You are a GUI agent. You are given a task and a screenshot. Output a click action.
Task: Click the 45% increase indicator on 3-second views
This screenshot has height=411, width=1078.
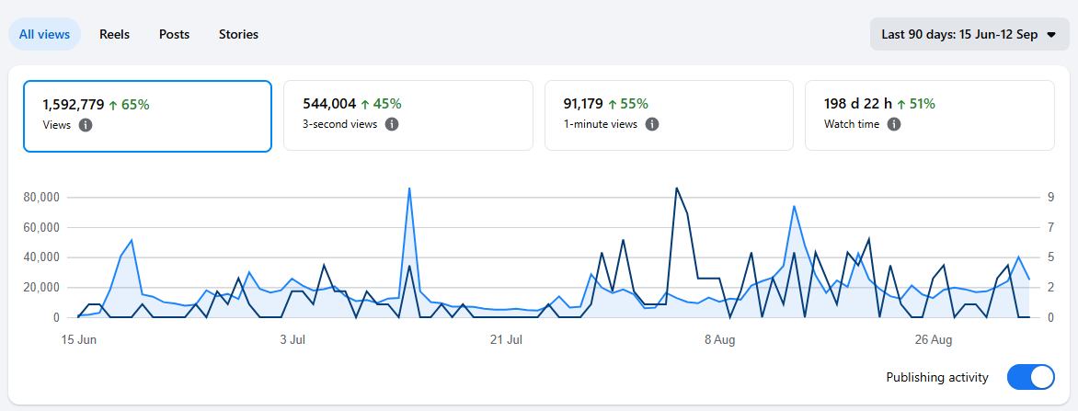click(x=382, y=104)
